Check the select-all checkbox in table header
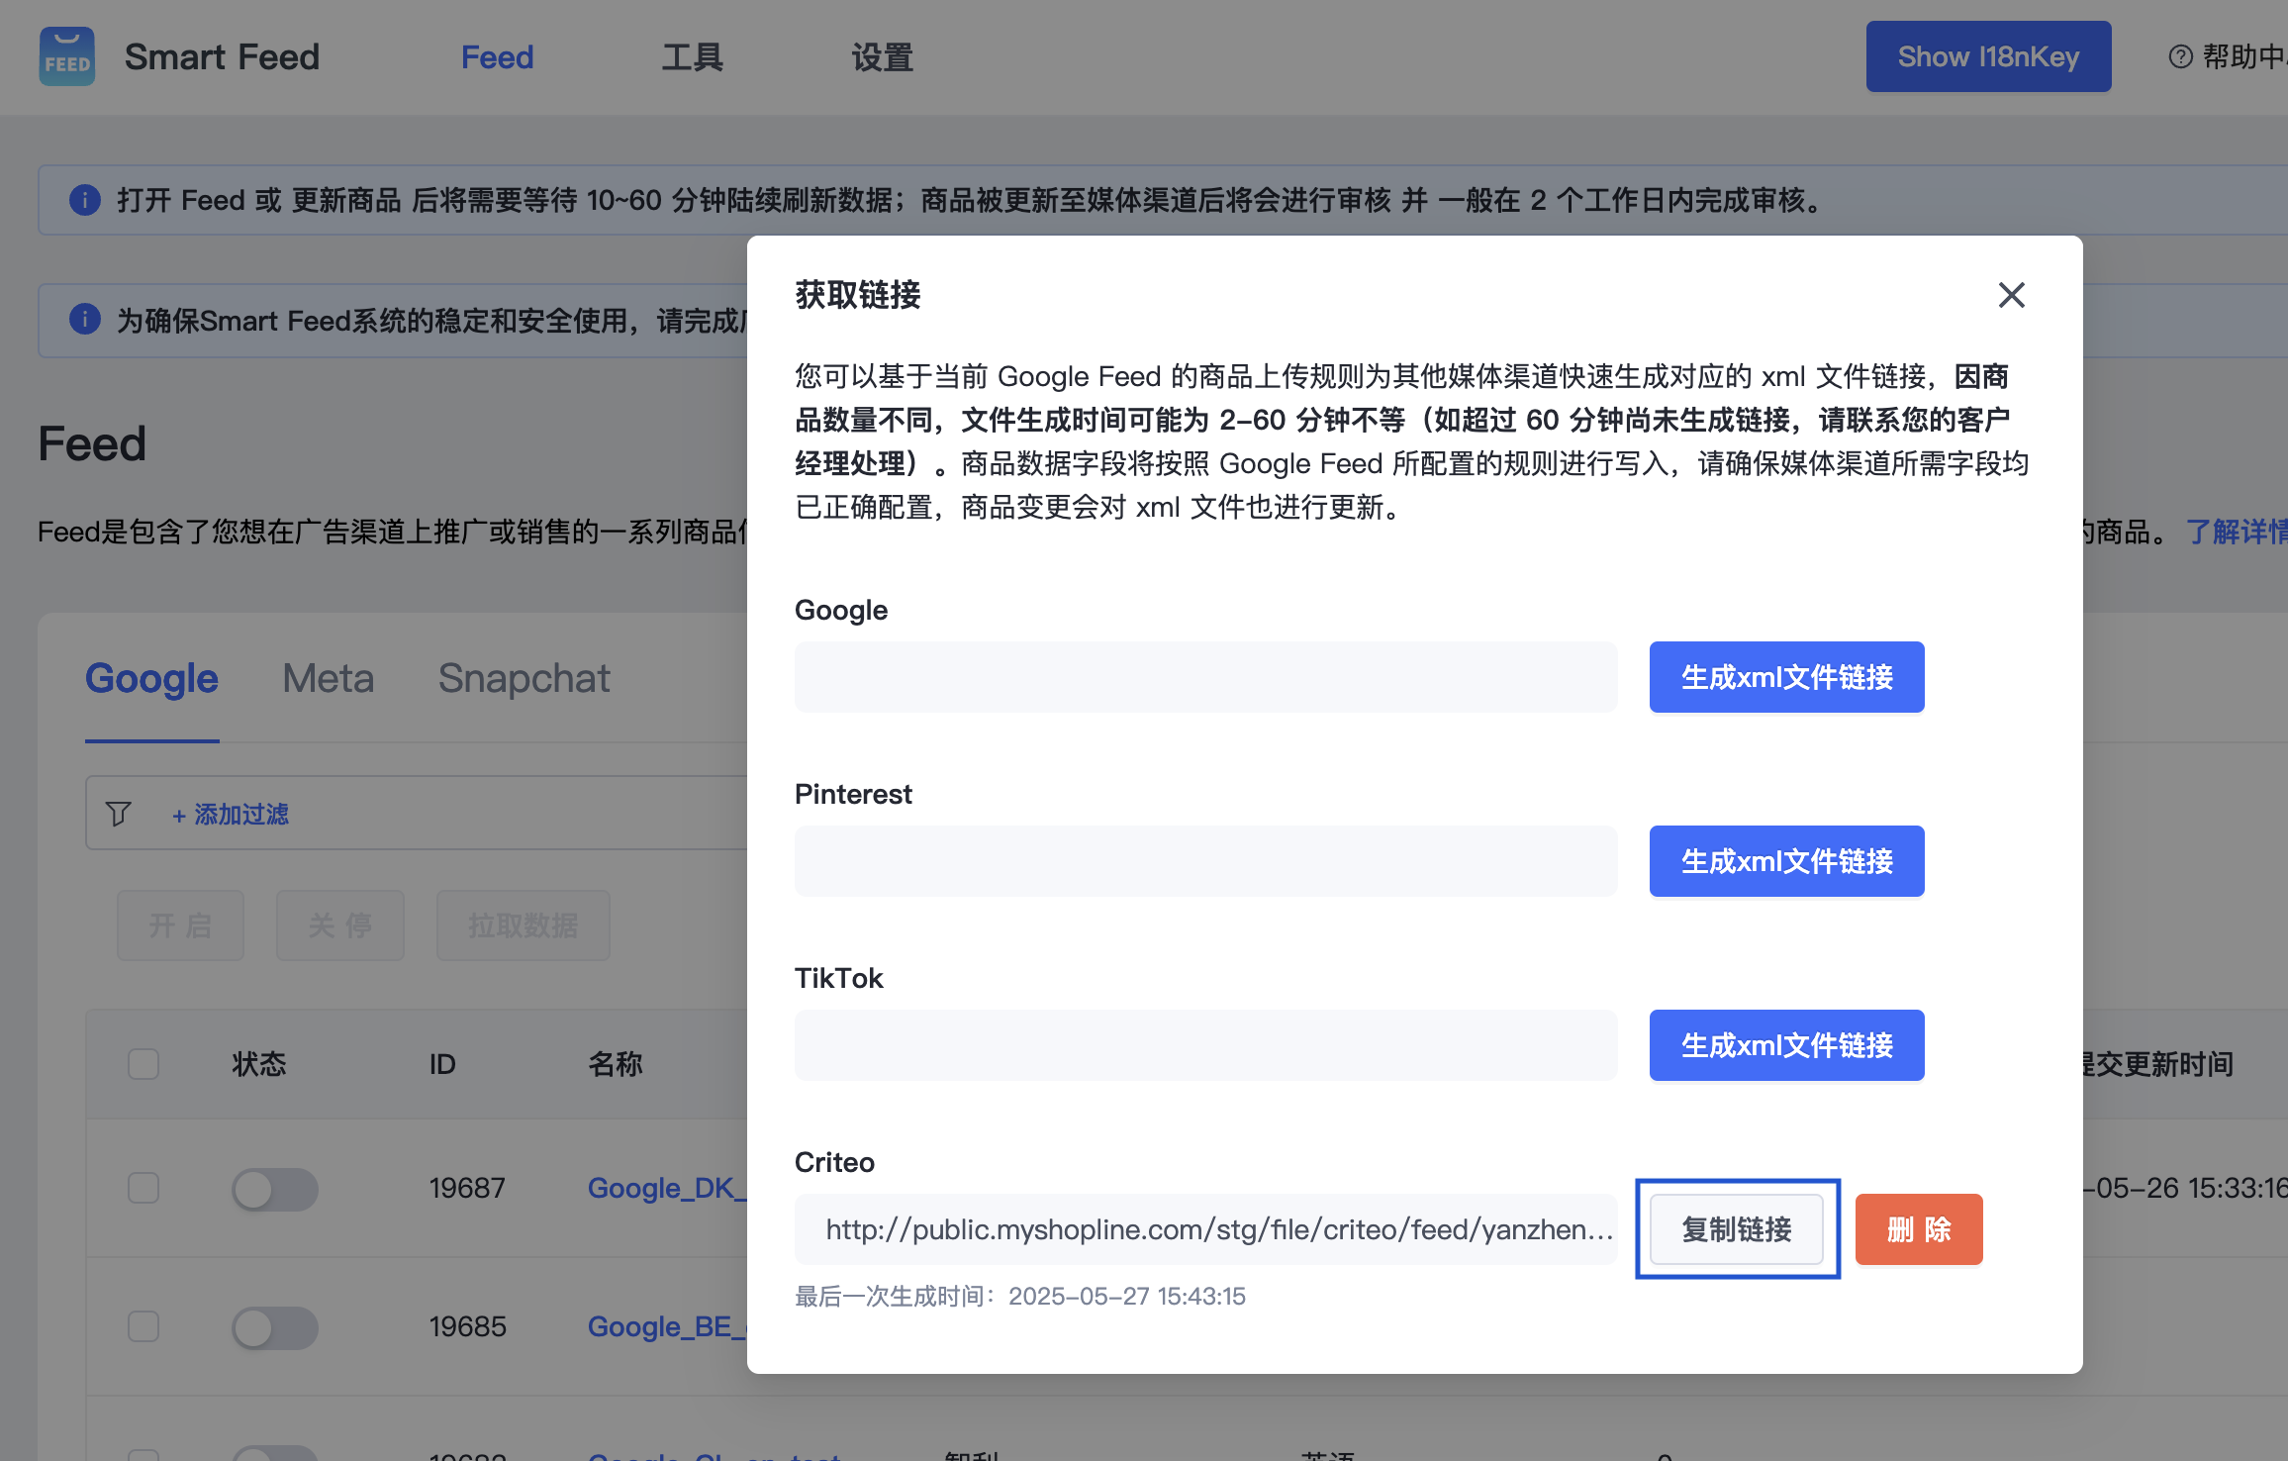Viewport: 2288px width, 1461px height. (x=143, y=1064)
